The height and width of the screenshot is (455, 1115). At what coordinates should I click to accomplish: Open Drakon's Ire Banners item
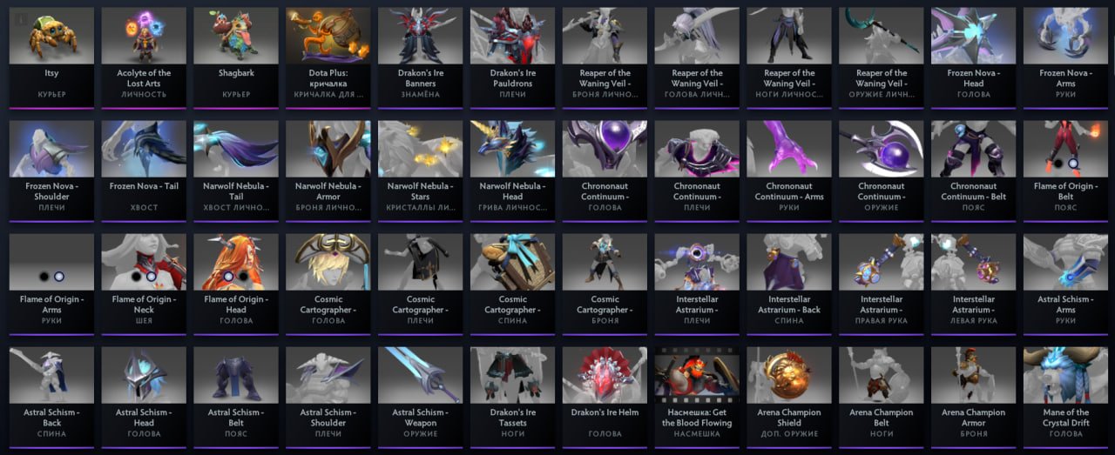click(421, 57)
